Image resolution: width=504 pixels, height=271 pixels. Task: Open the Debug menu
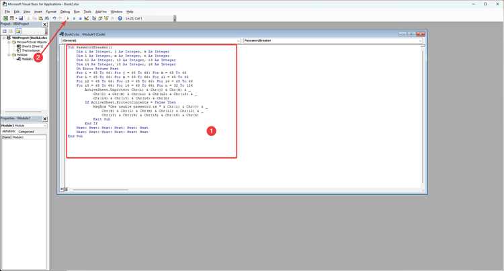[x=65, y=11]
